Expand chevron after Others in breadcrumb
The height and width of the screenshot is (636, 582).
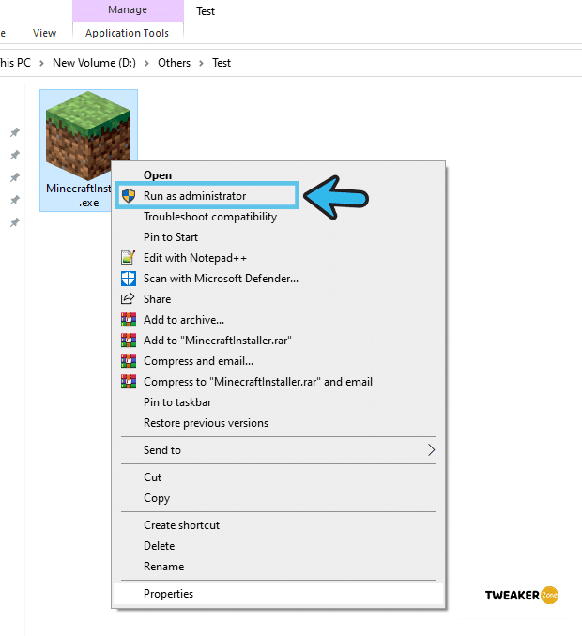(x=201, y=63)
